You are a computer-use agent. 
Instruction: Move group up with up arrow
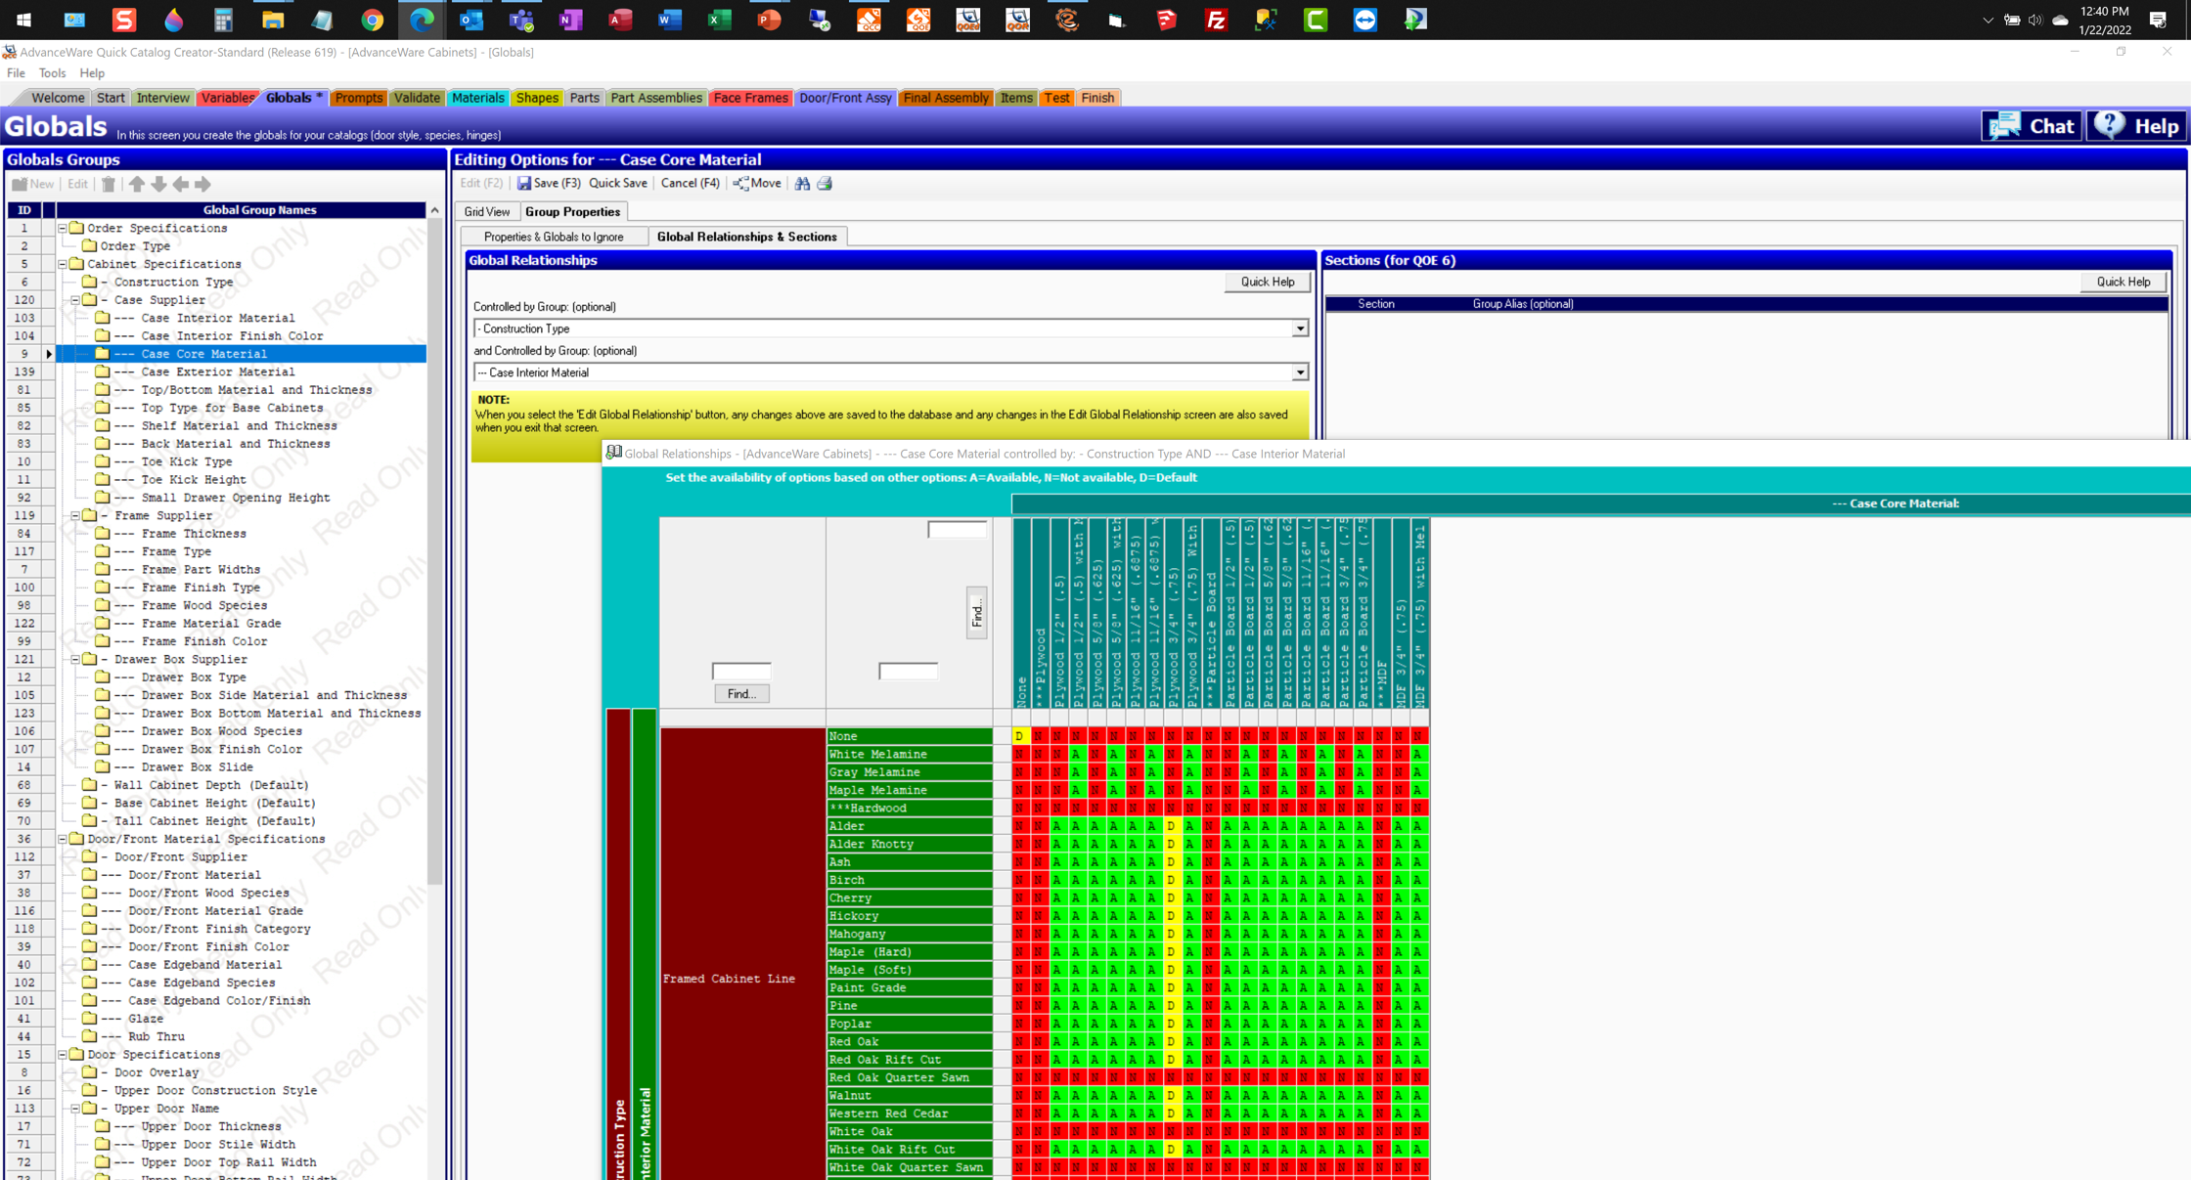[137, 184]
